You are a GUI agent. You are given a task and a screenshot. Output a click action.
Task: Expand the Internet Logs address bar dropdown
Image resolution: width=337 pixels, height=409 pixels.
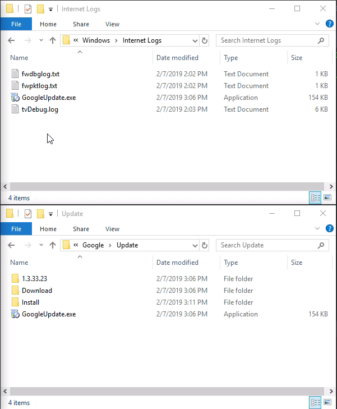point(195,40)
